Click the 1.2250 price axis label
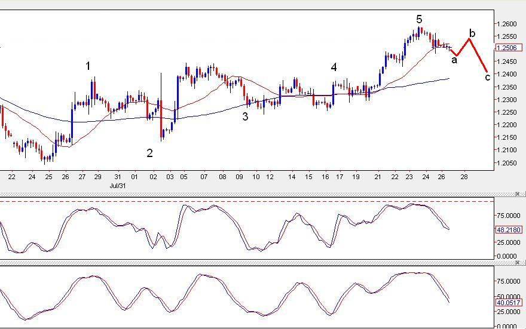The image size is (526, 329). pos(506,112)
